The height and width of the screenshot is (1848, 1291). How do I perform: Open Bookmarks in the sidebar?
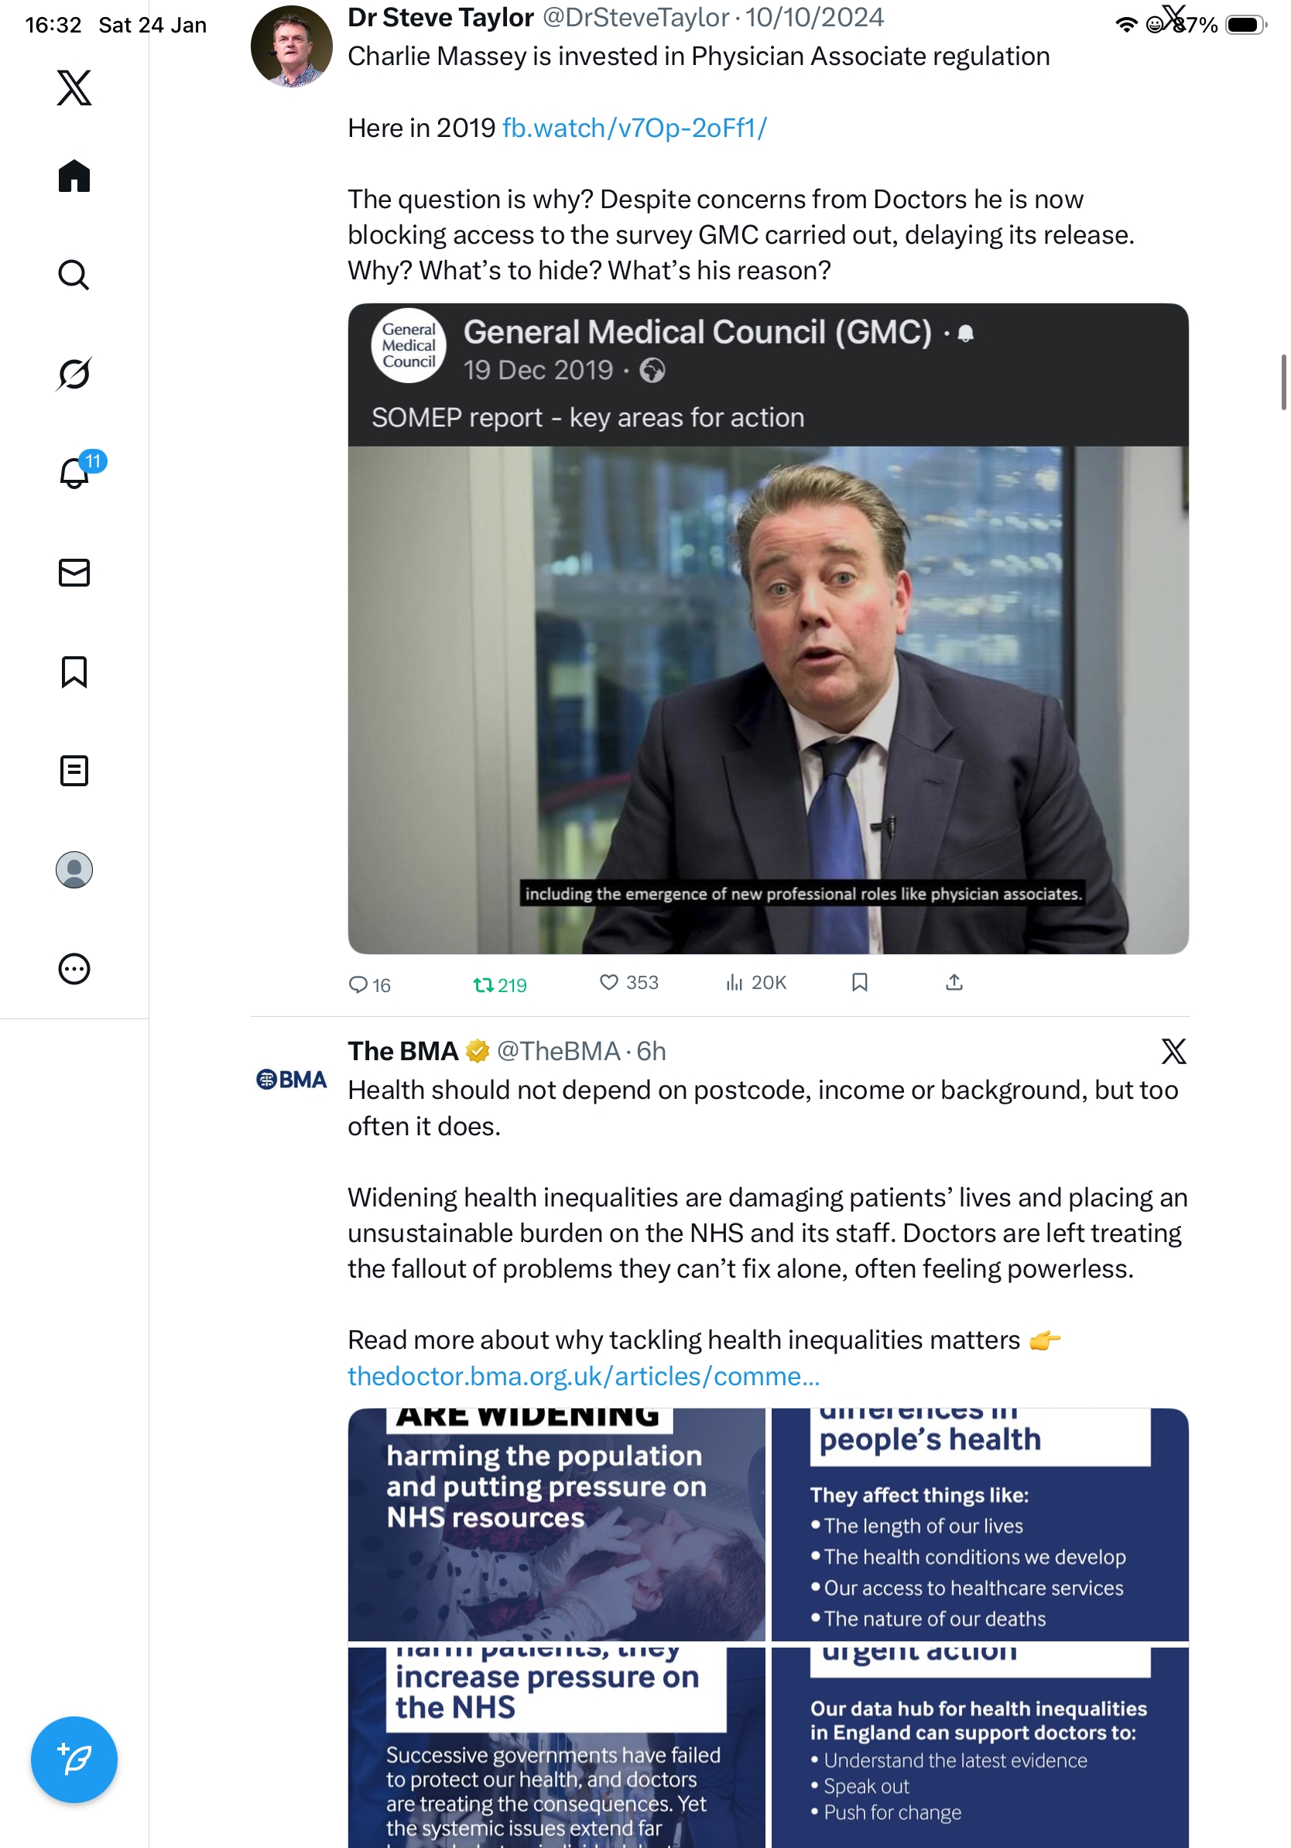74,671
